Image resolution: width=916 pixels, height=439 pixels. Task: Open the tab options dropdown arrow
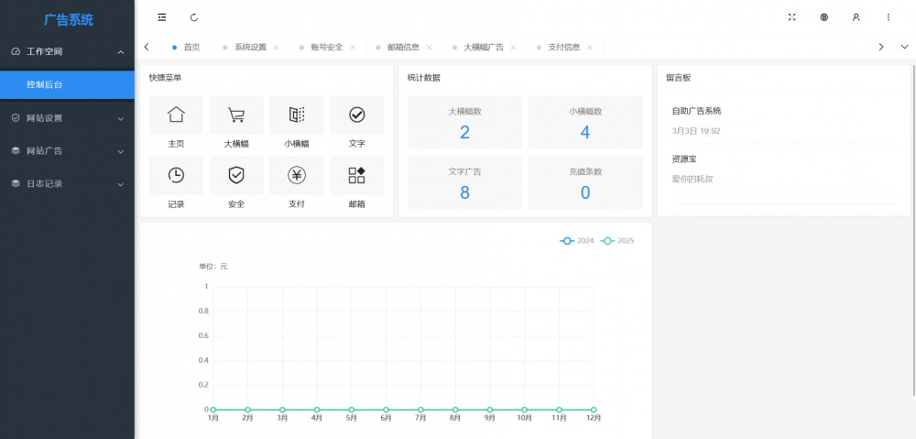point(905,47)
